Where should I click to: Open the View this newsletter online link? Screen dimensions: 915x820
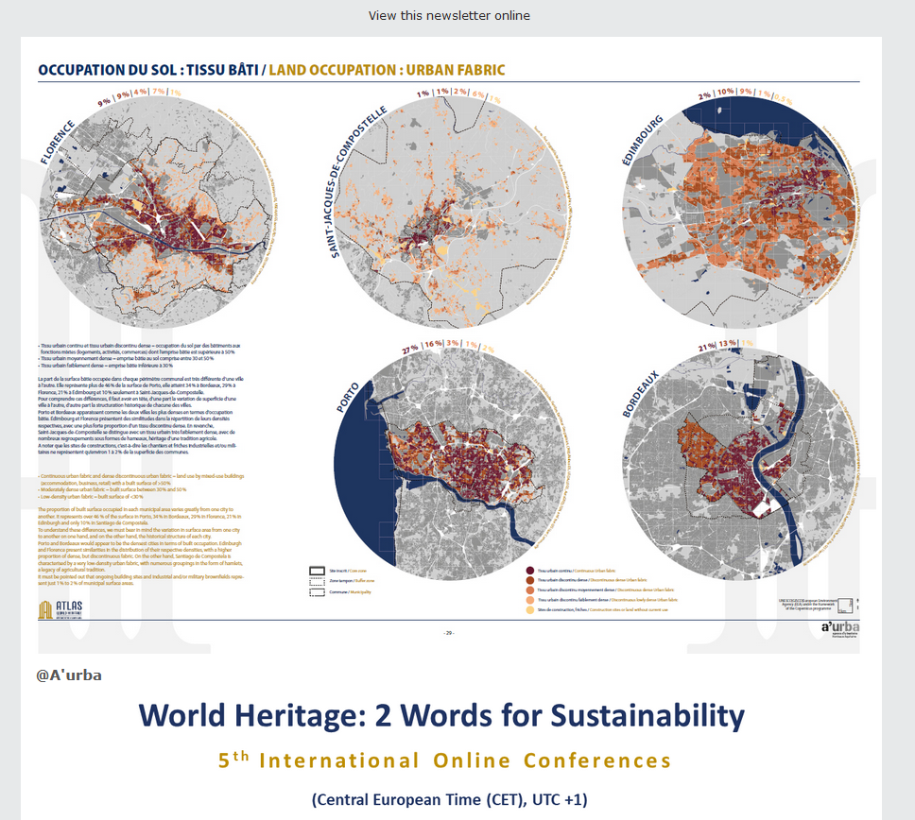point(449,15)
